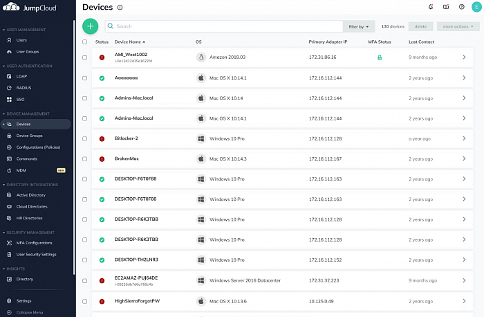Click the JumpCloud logo
The height and width of the screenshot is (317, 484).
point(30,7)
